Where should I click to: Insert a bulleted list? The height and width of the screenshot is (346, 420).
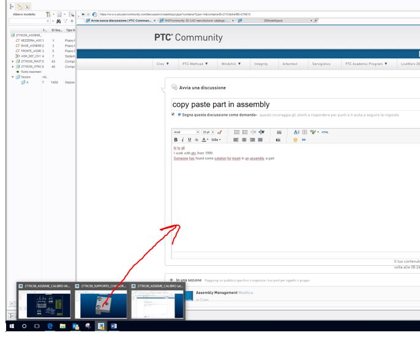tap(237, 132)
